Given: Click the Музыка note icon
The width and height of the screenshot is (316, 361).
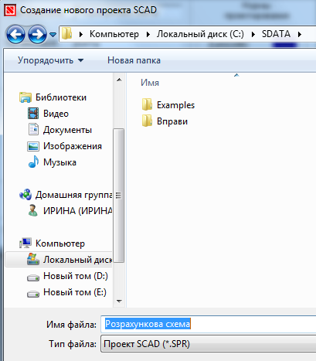Looking at the screenshot, I should point(33,162).
